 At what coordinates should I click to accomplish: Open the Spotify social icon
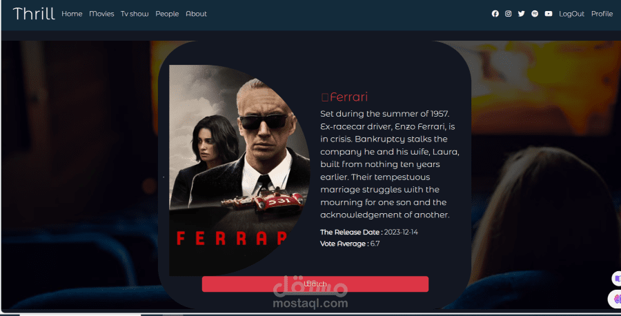535,14
